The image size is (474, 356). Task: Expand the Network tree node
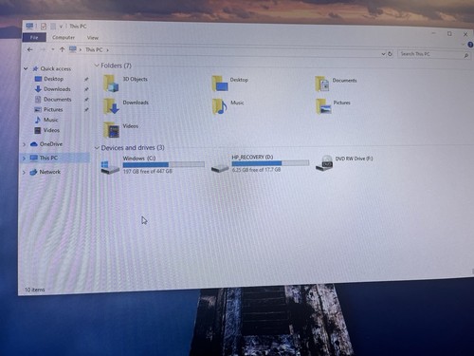click(24, 172)
